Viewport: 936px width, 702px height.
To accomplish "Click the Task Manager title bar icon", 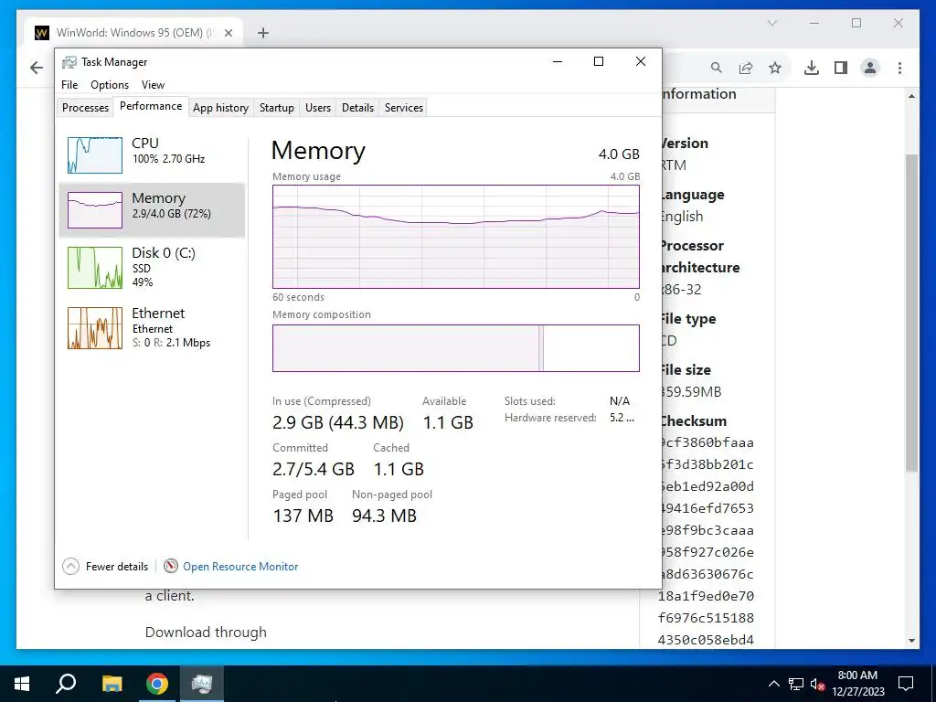I will point(69,62).
